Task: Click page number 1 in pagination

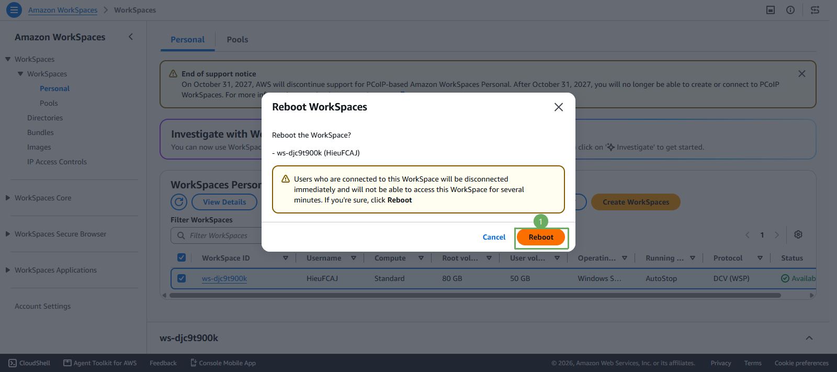Action: [762, 235]
